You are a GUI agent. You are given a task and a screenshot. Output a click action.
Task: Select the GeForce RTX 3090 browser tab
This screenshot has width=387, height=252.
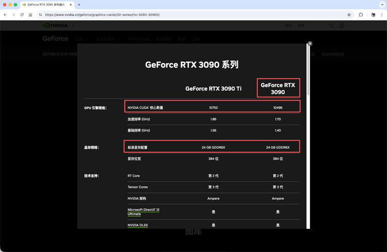46,5
